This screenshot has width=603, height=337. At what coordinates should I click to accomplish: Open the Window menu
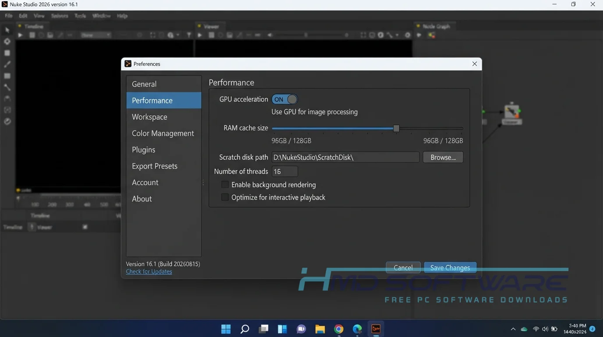coord(101,16)
